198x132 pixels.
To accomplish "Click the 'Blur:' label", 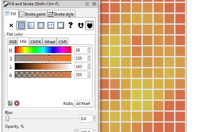I will [9, 113].
